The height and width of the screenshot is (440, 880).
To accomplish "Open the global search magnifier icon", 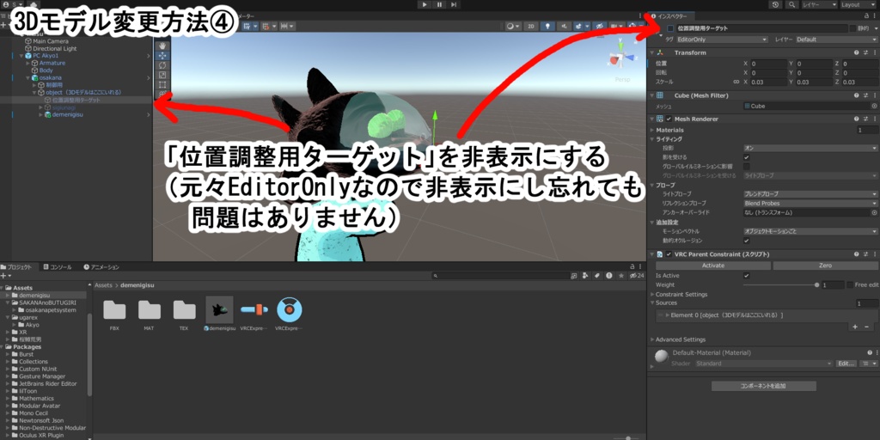I will [x=791, y=4].
